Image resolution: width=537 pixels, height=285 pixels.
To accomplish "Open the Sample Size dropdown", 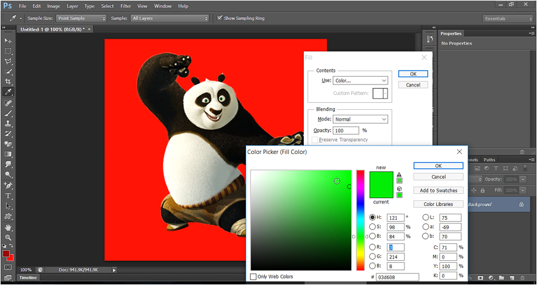I will pos(82,19).
